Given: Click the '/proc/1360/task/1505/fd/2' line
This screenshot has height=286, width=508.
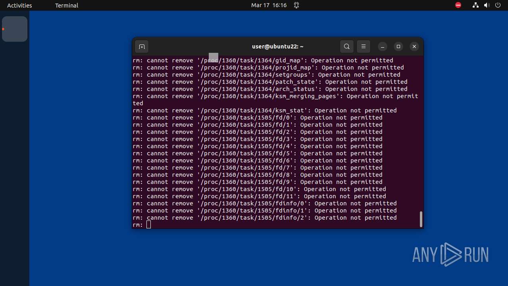Looking at the screenshot, I should (258, 132).
